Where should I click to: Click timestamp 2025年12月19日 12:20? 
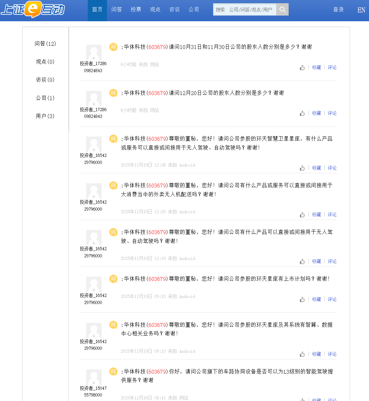(143, 212)
